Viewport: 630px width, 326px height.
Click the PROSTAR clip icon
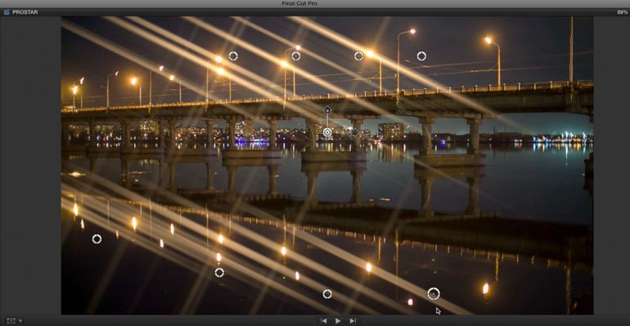(x=7, y=12)
